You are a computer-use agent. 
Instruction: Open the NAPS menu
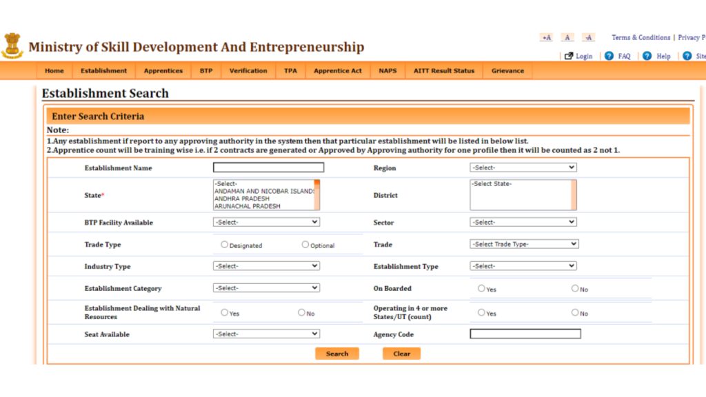pos(387,71)
